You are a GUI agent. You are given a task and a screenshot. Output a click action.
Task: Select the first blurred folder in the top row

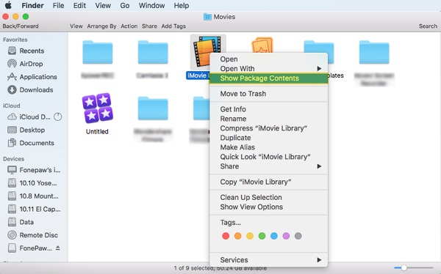tap(97, 53)
